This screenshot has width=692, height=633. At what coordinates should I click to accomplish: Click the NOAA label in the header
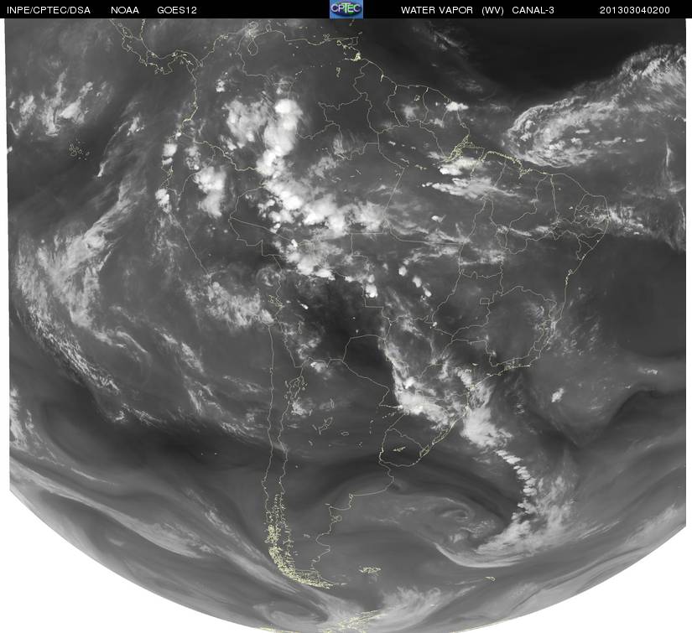click(x=125, y=10)
